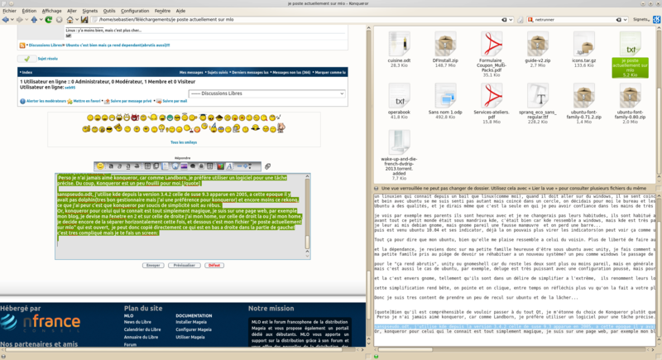This screenshot has width=662, height=360.
Task: Click the icon right of the home dropdown
Action: point(84,19)
